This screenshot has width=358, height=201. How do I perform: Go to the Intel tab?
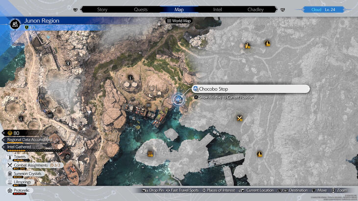click(217, 9)
